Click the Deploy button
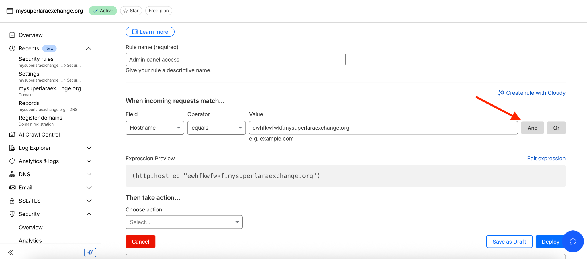 pyautogui.click(x=550, y=242)
